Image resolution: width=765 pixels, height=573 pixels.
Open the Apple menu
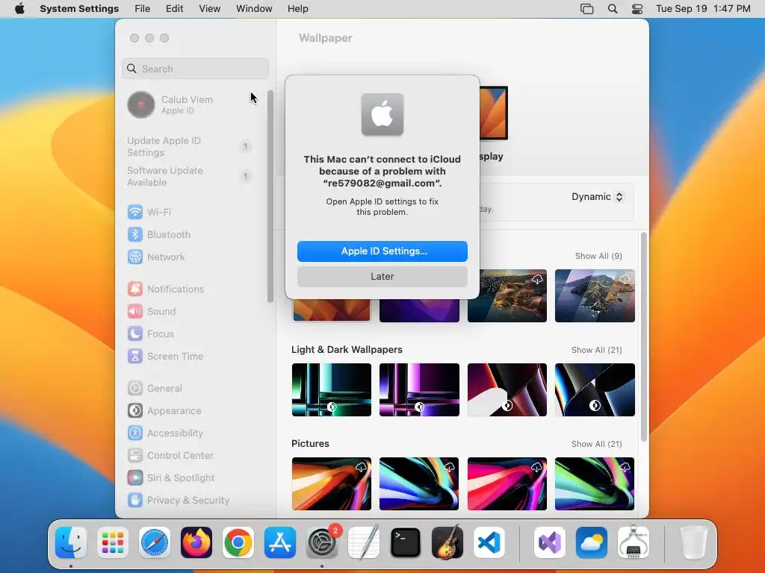point(19,9)
